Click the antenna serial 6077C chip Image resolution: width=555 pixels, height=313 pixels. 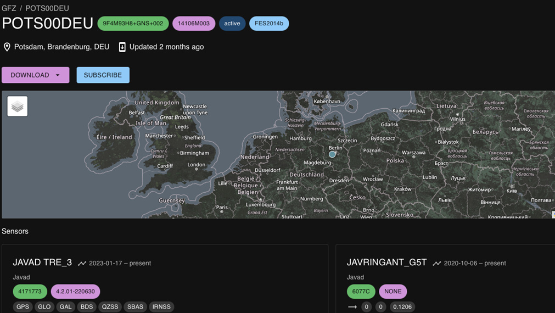[361, 292]
